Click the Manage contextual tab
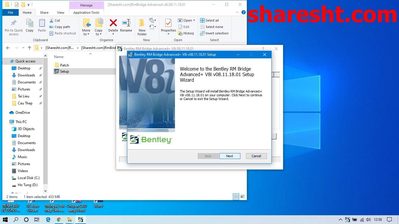This screenshot has height=224, width=399. pos(86,5)
